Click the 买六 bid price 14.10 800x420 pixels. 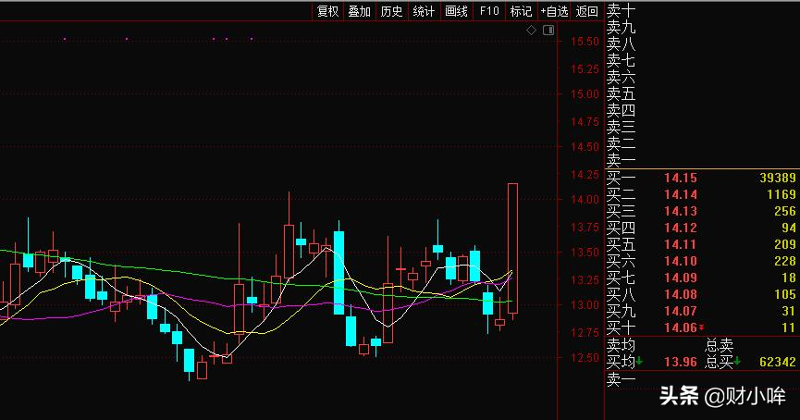point(681,261)
